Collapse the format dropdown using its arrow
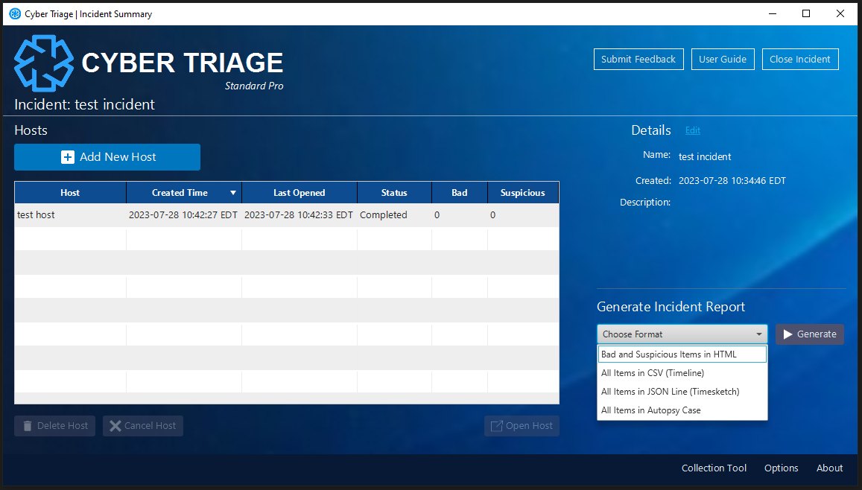This screenshot has height=490, width=862. [758, 334]
